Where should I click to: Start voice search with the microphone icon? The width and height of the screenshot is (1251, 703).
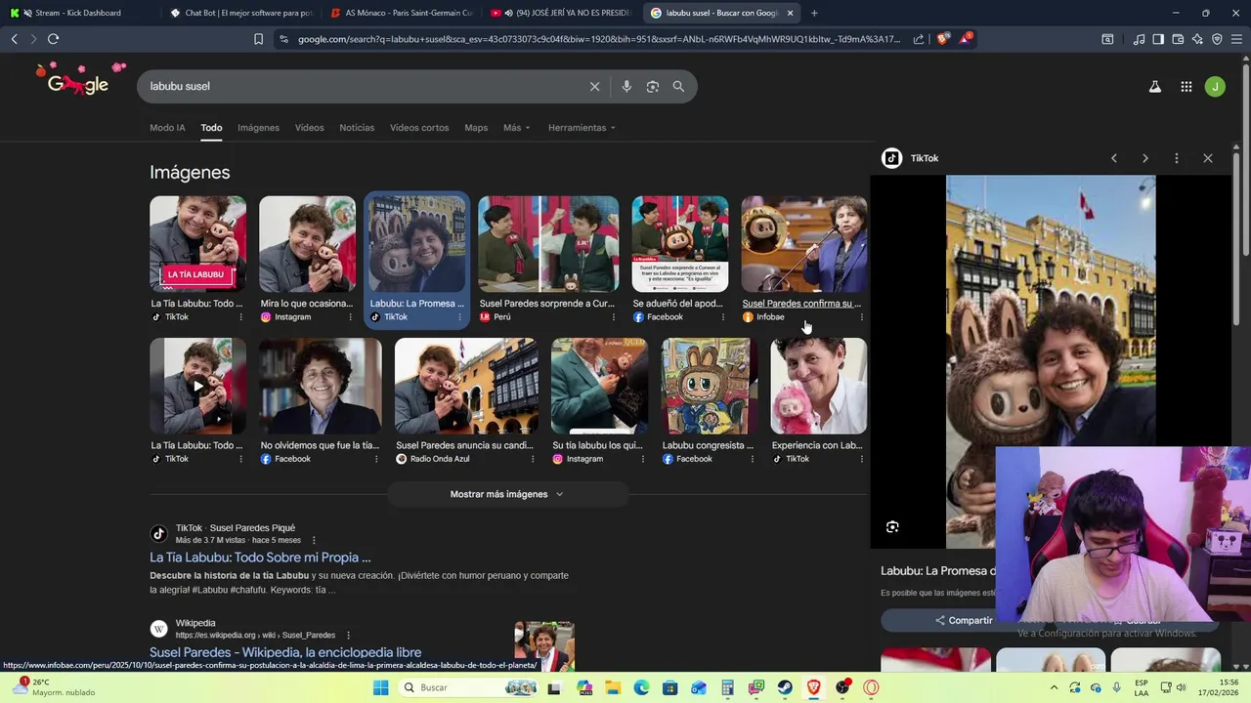tap(626, 86)
